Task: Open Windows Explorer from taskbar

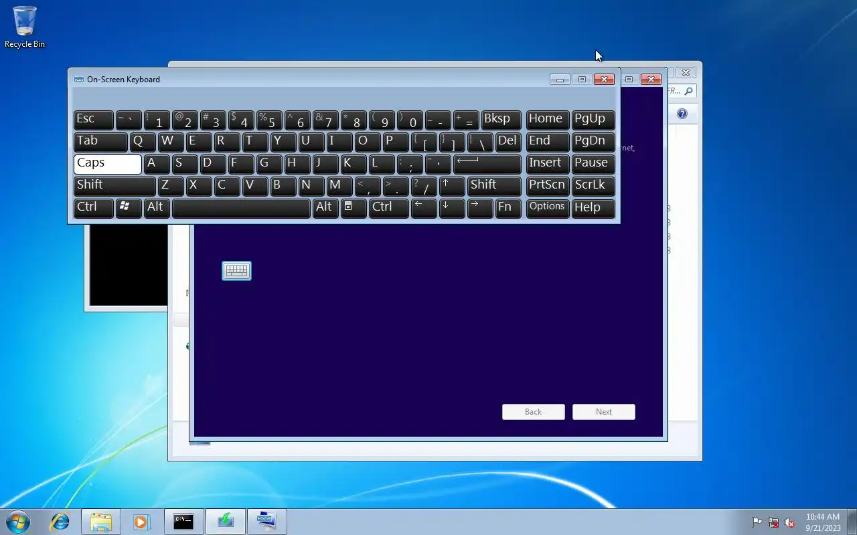Action: tap(101, 522)
